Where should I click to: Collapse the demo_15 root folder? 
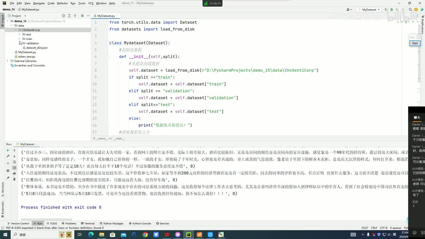point(7,21)
